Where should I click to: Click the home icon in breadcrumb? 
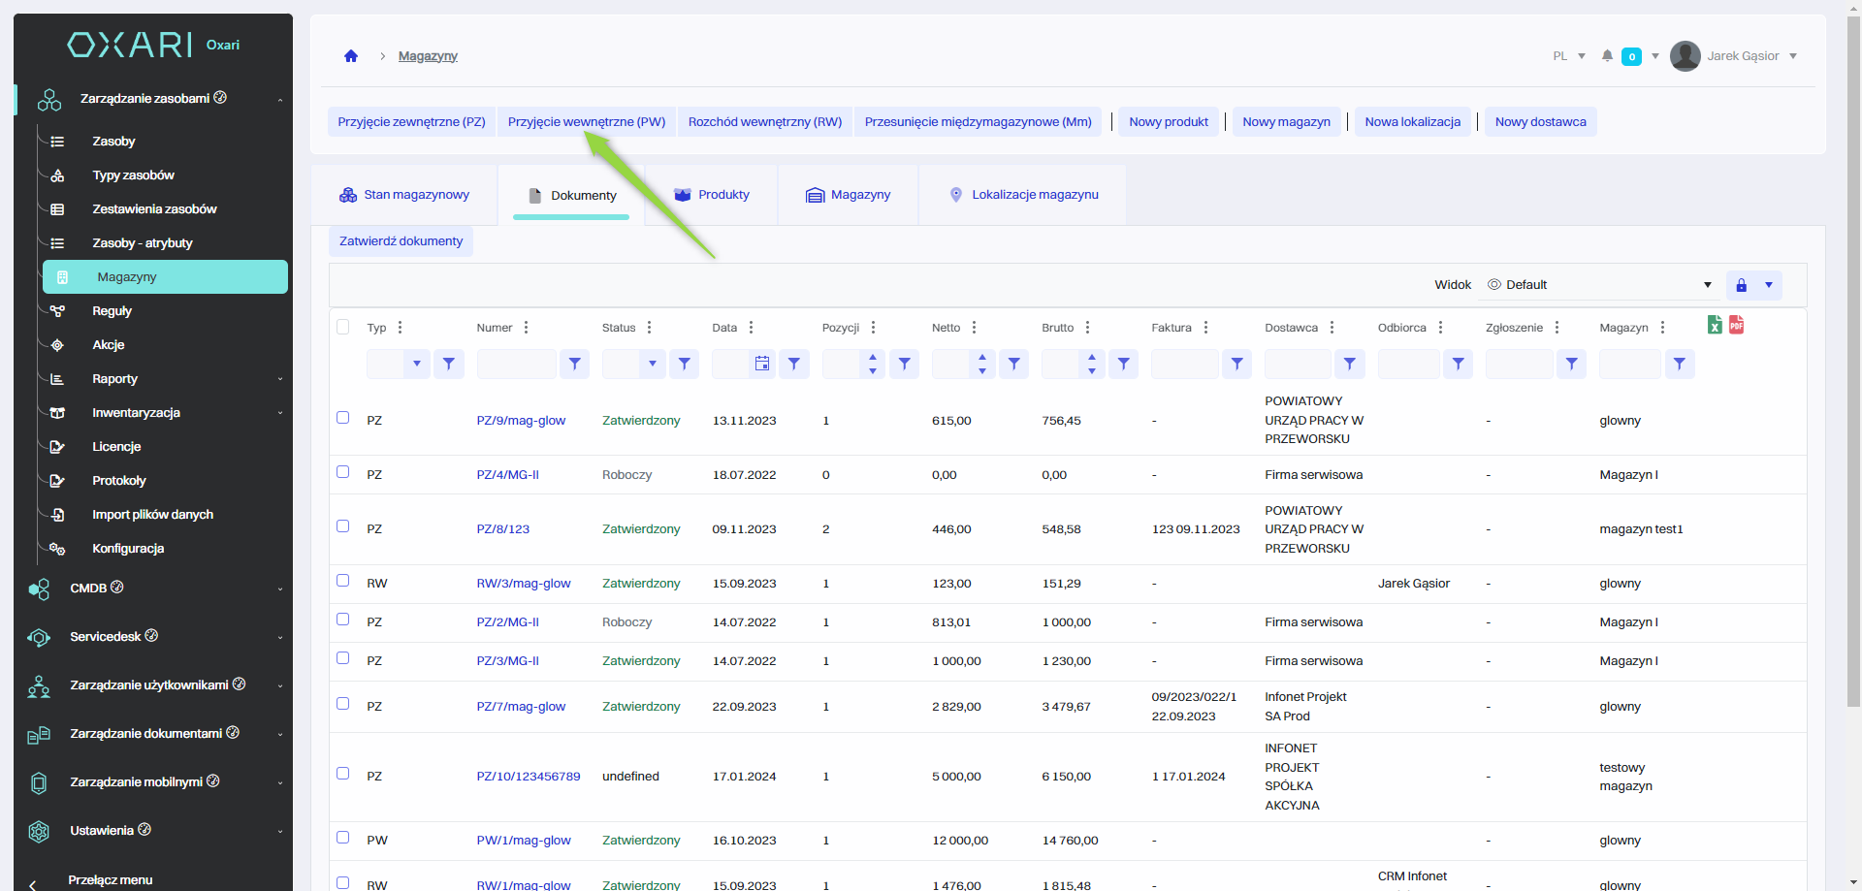click(x=351, y=56)
